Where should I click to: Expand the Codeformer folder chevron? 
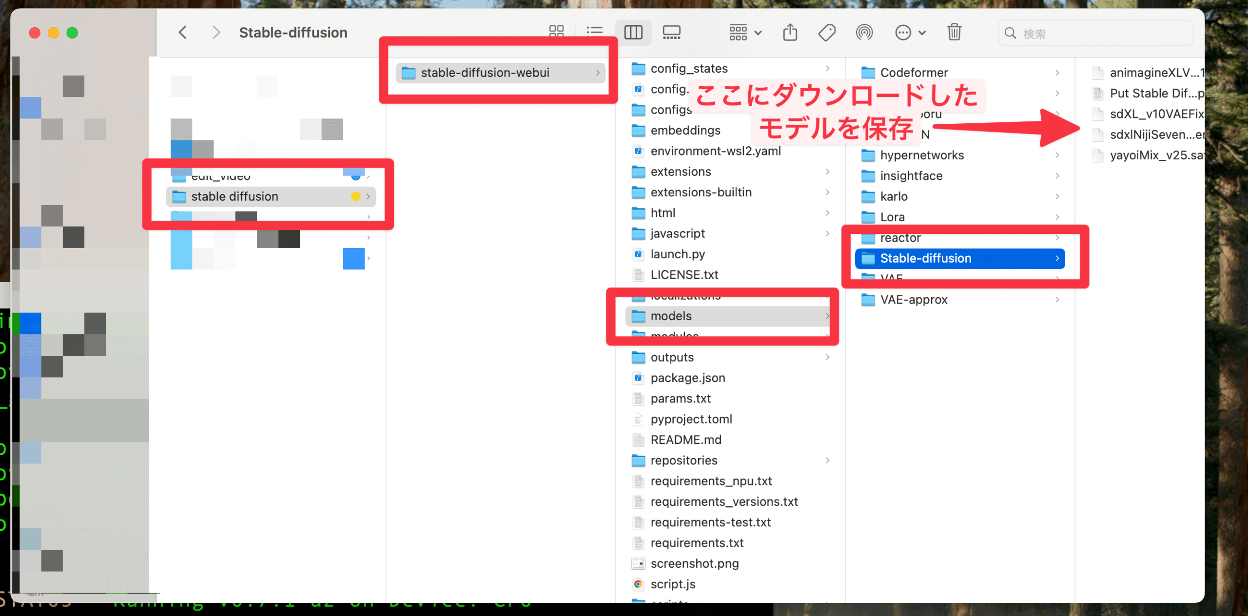pos(1057,72)
